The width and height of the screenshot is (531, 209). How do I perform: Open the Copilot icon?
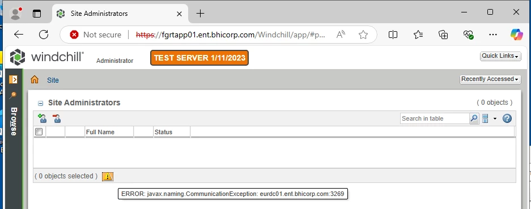[x=517, y=34]
